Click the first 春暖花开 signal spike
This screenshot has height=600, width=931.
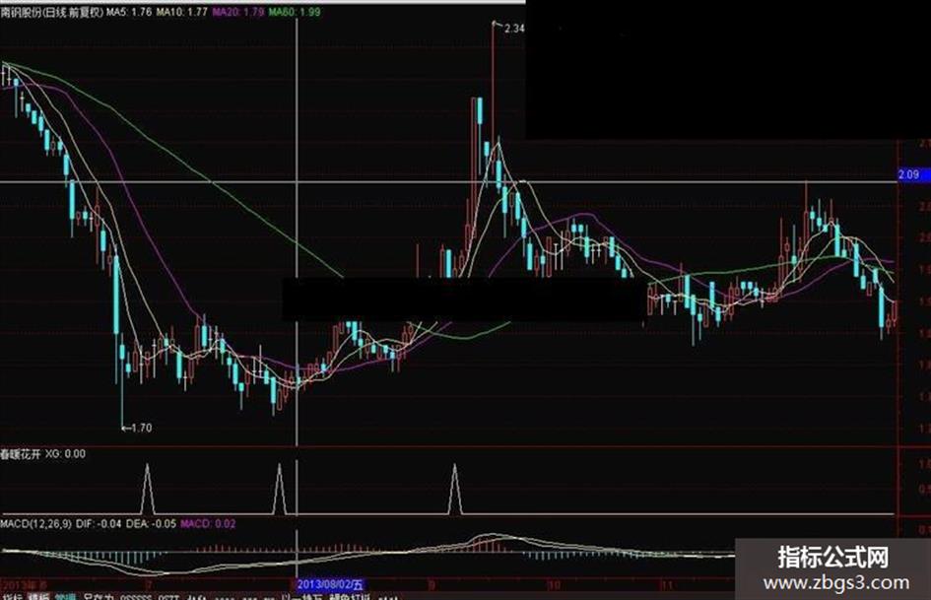click(x=147, y=489)
